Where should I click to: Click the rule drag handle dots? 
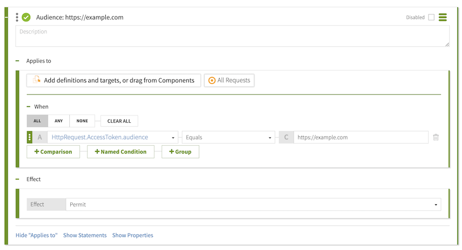click(17, 17)
